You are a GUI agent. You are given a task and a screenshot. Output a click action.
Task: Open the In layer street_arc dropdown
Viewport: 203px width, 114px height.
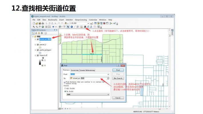pyautogui.click(x=108, y=78)
